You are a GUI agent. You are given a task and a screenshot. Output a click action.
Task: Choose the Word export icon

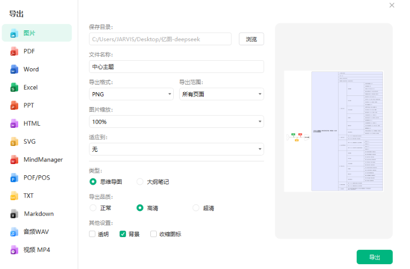click(x=14, y=69)
